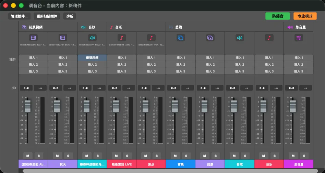Click the 前景视频 group header icon
Viewport: 325px width, 173px height.
click(x=24, y=27)
